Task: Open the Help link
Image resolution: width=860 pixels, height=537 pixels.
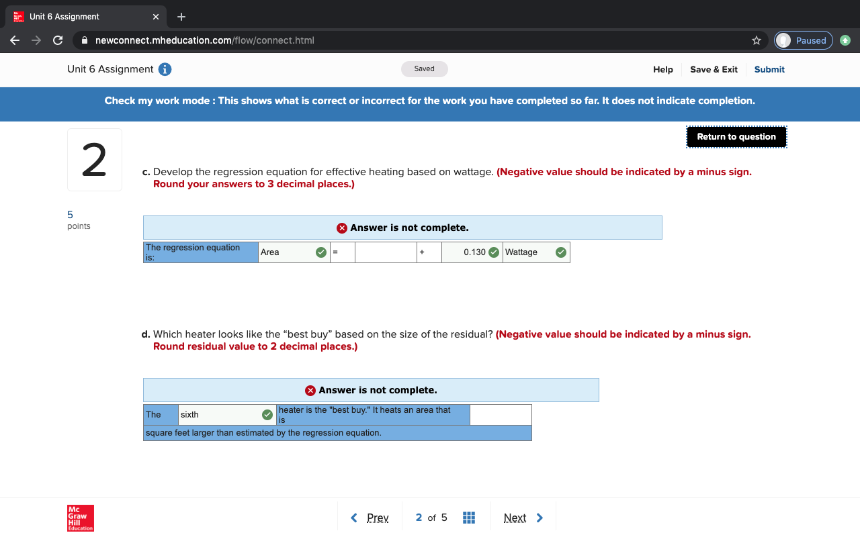Action: 663,69
